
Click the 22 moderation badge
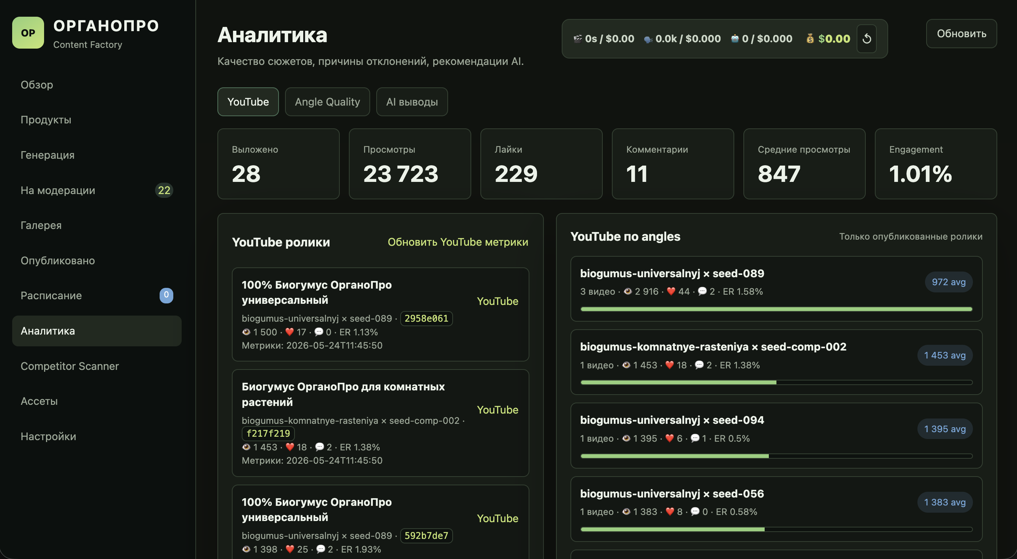pyautogui.click(x=164, y=190)
